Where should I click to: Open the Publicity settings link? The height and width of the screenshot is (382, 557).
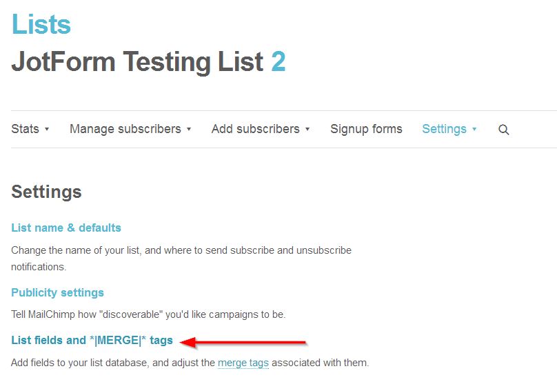(57, 292)
